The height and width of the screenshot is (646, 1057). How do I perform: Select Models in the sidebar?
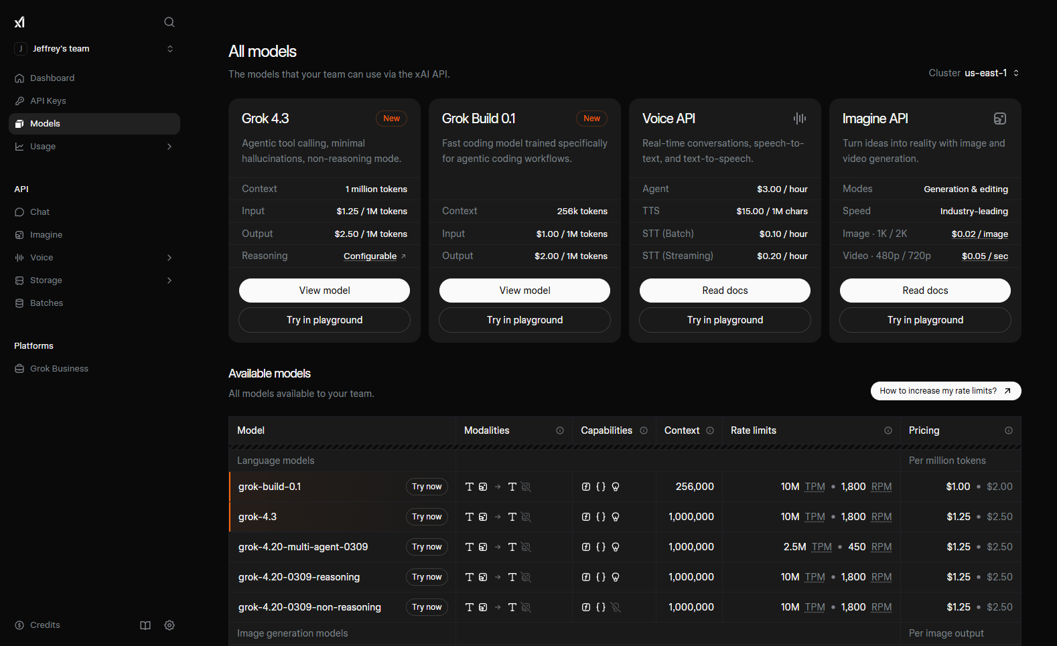click(94, 124)
